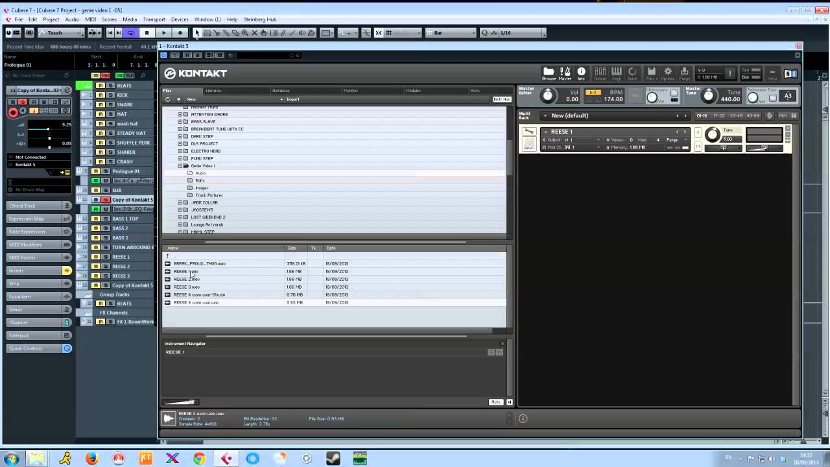This screenshot has height=467, width=830.
Task: Show Kontakt on-screen Keyboard
Action: (x=617, y=73)
